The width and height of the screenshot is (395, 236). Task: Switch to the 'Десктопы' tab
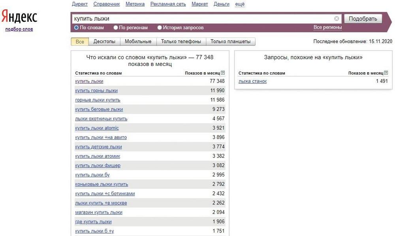tap(104, 41)
